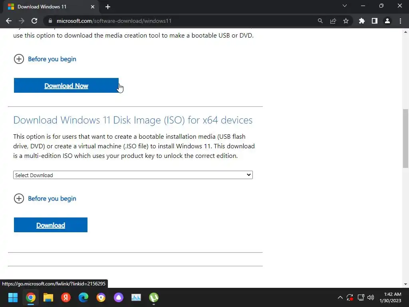
Task: Open the Windows Start menu
Action: point(13,297)
